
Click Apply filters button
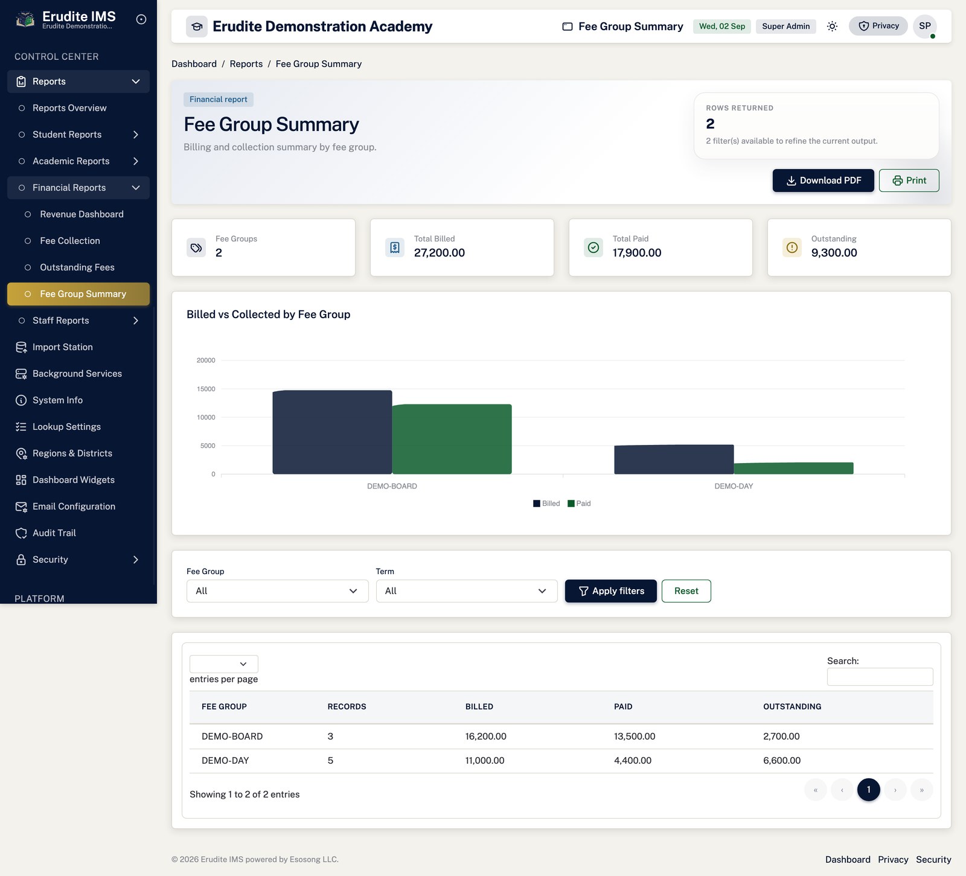point(611,591)
